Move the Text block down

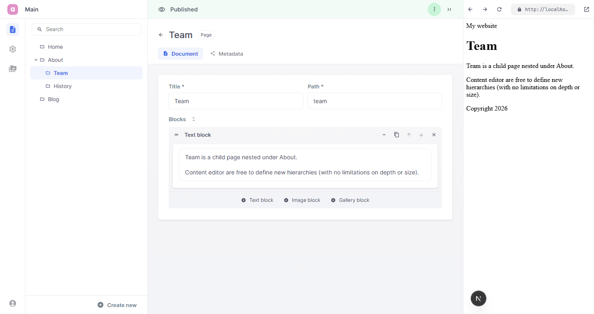(421, 135)
